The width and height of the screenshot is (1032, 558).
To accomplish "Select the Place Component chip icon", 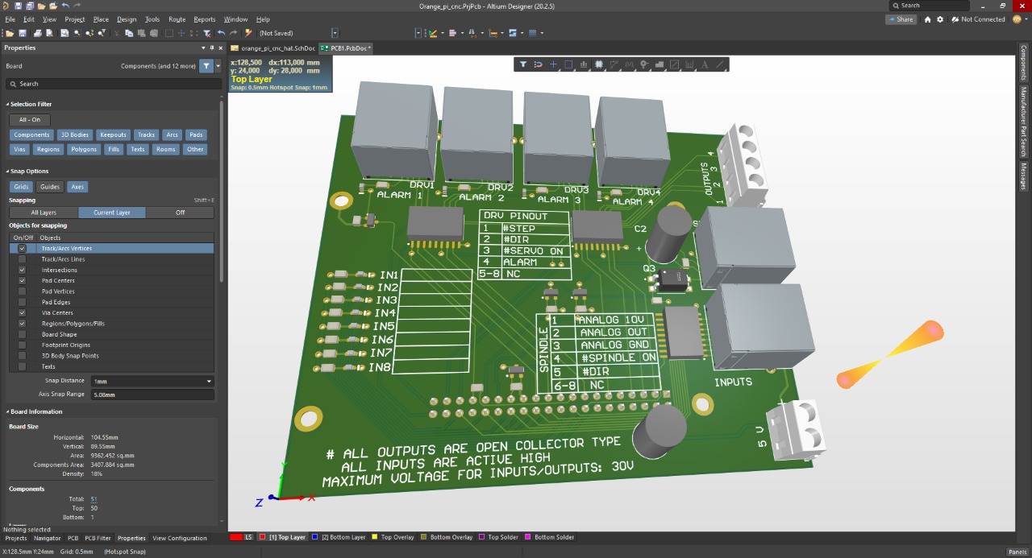I will coord(599,64).
